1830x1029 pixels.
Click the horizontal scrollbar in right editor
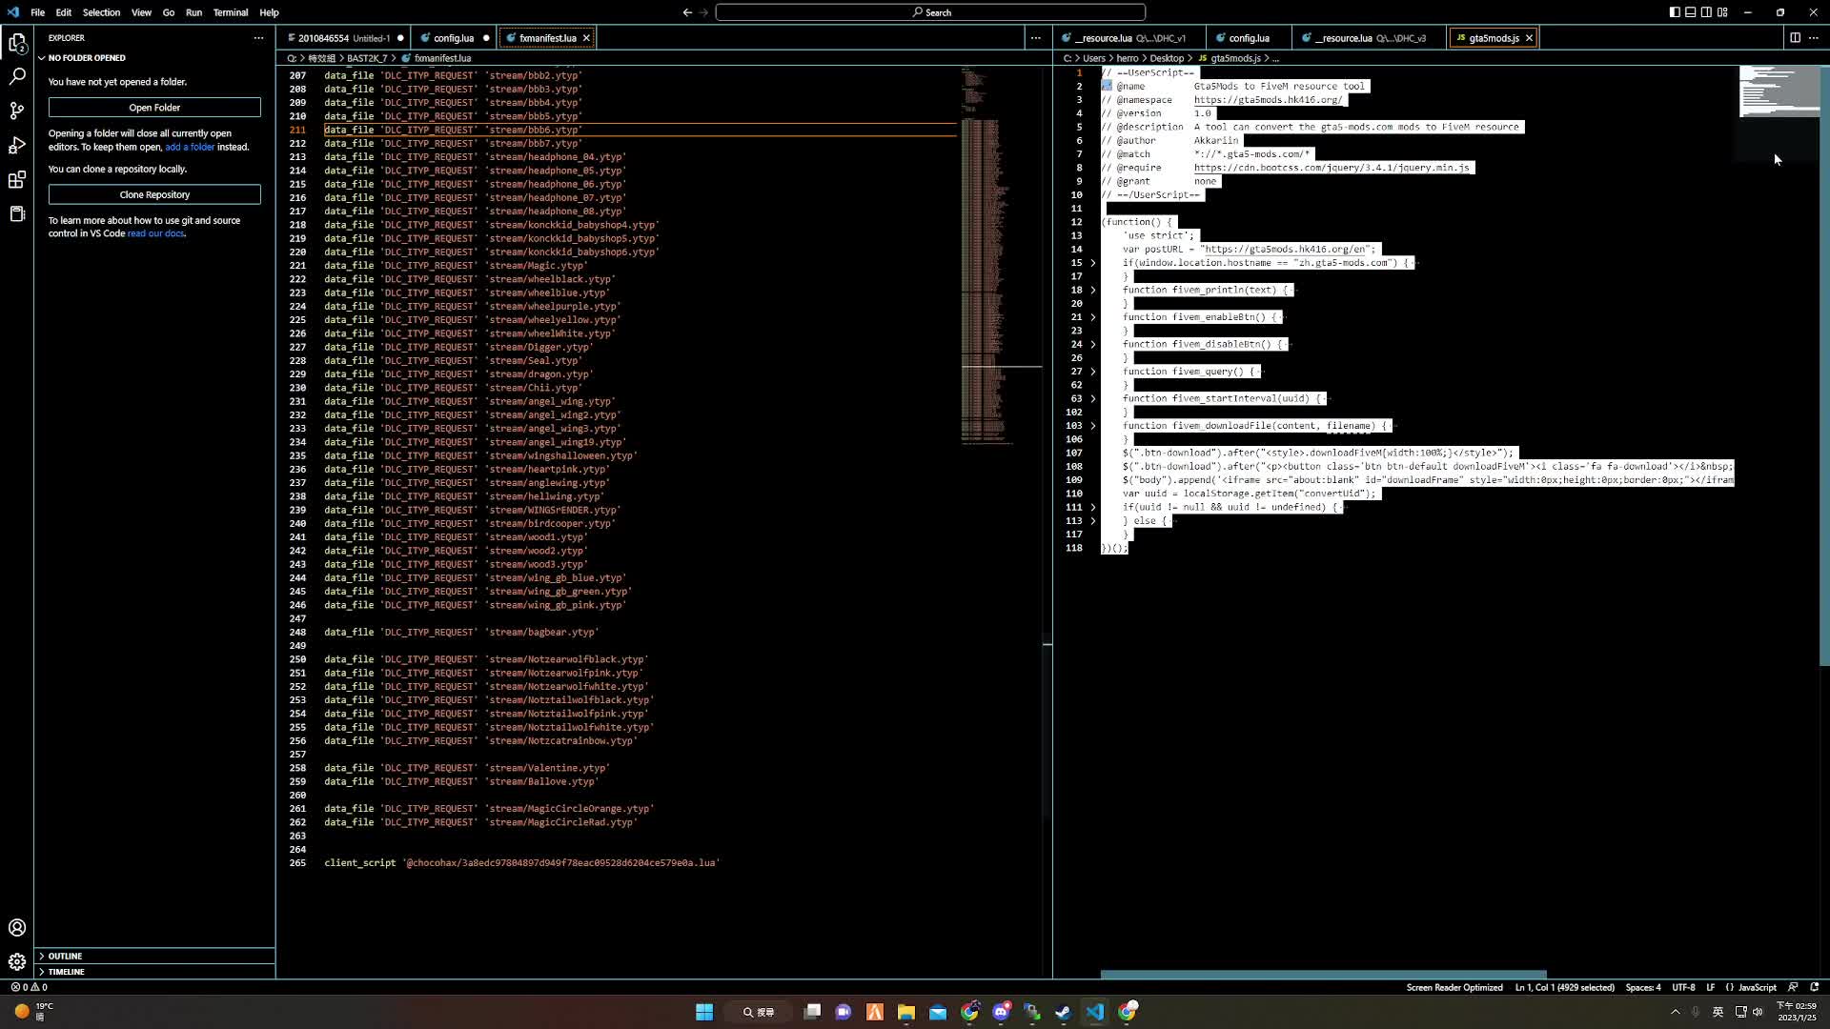1323,974
